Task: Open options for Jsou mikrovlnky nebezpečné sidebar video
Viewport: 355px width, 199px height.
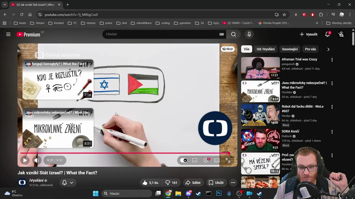Action: point(332,83)
